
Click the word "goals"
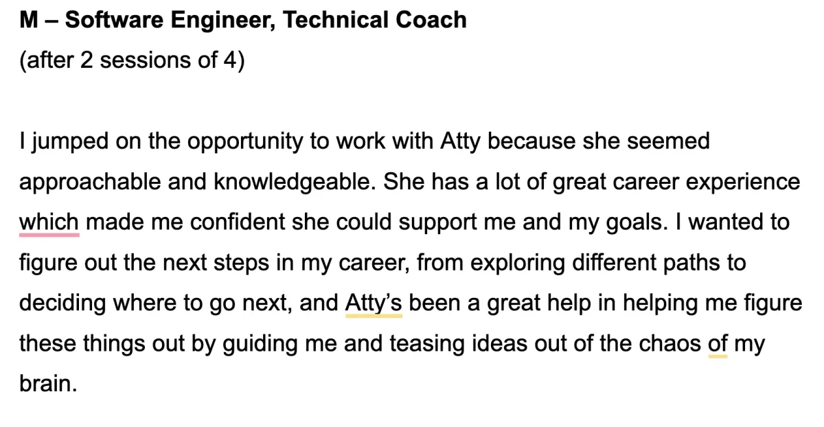pyautogui.click(x=628, y=222)
